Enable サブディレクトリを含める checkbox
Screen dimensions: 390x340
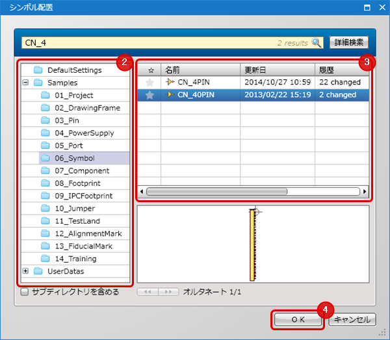pos(25,292)
